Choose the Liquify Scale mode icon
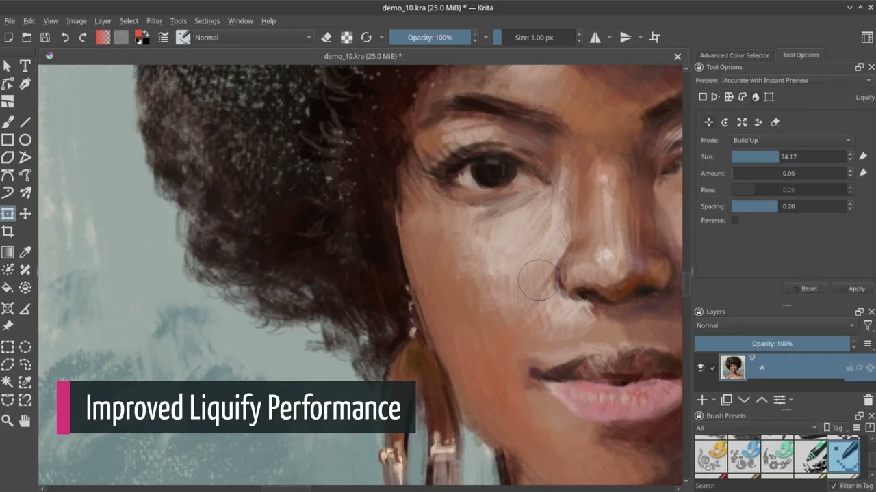Viewport: 876px width, 492px height. click(742, 122)
